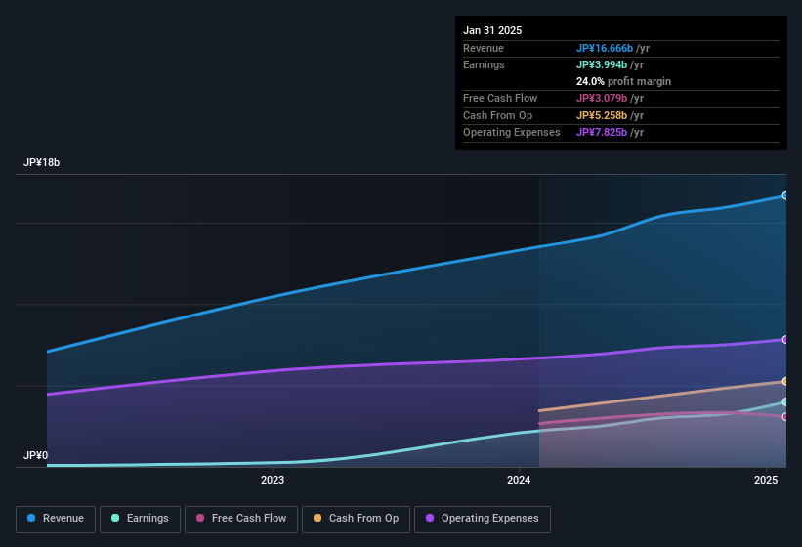Click the Free Cash Flow label in tooltip

(x=500, y=98)
